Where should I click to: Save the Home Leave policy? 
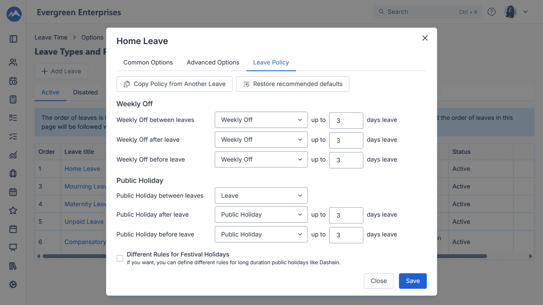pos(412,281)
